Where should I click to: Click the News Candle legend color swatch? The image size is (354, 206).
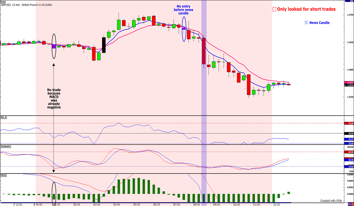point(306,23)
